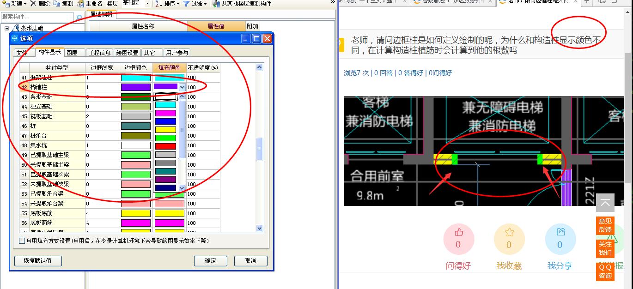Click the 桩承台 row name cell

coord(57,136)
